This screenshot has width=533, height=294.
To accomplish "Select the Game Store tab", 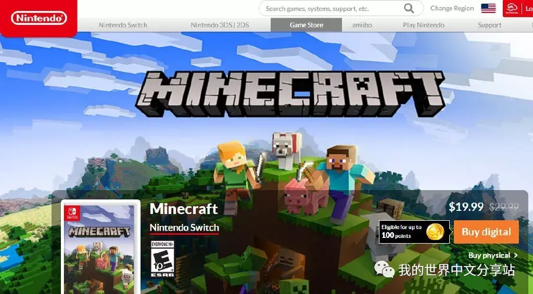I will (x=306, y=25).
